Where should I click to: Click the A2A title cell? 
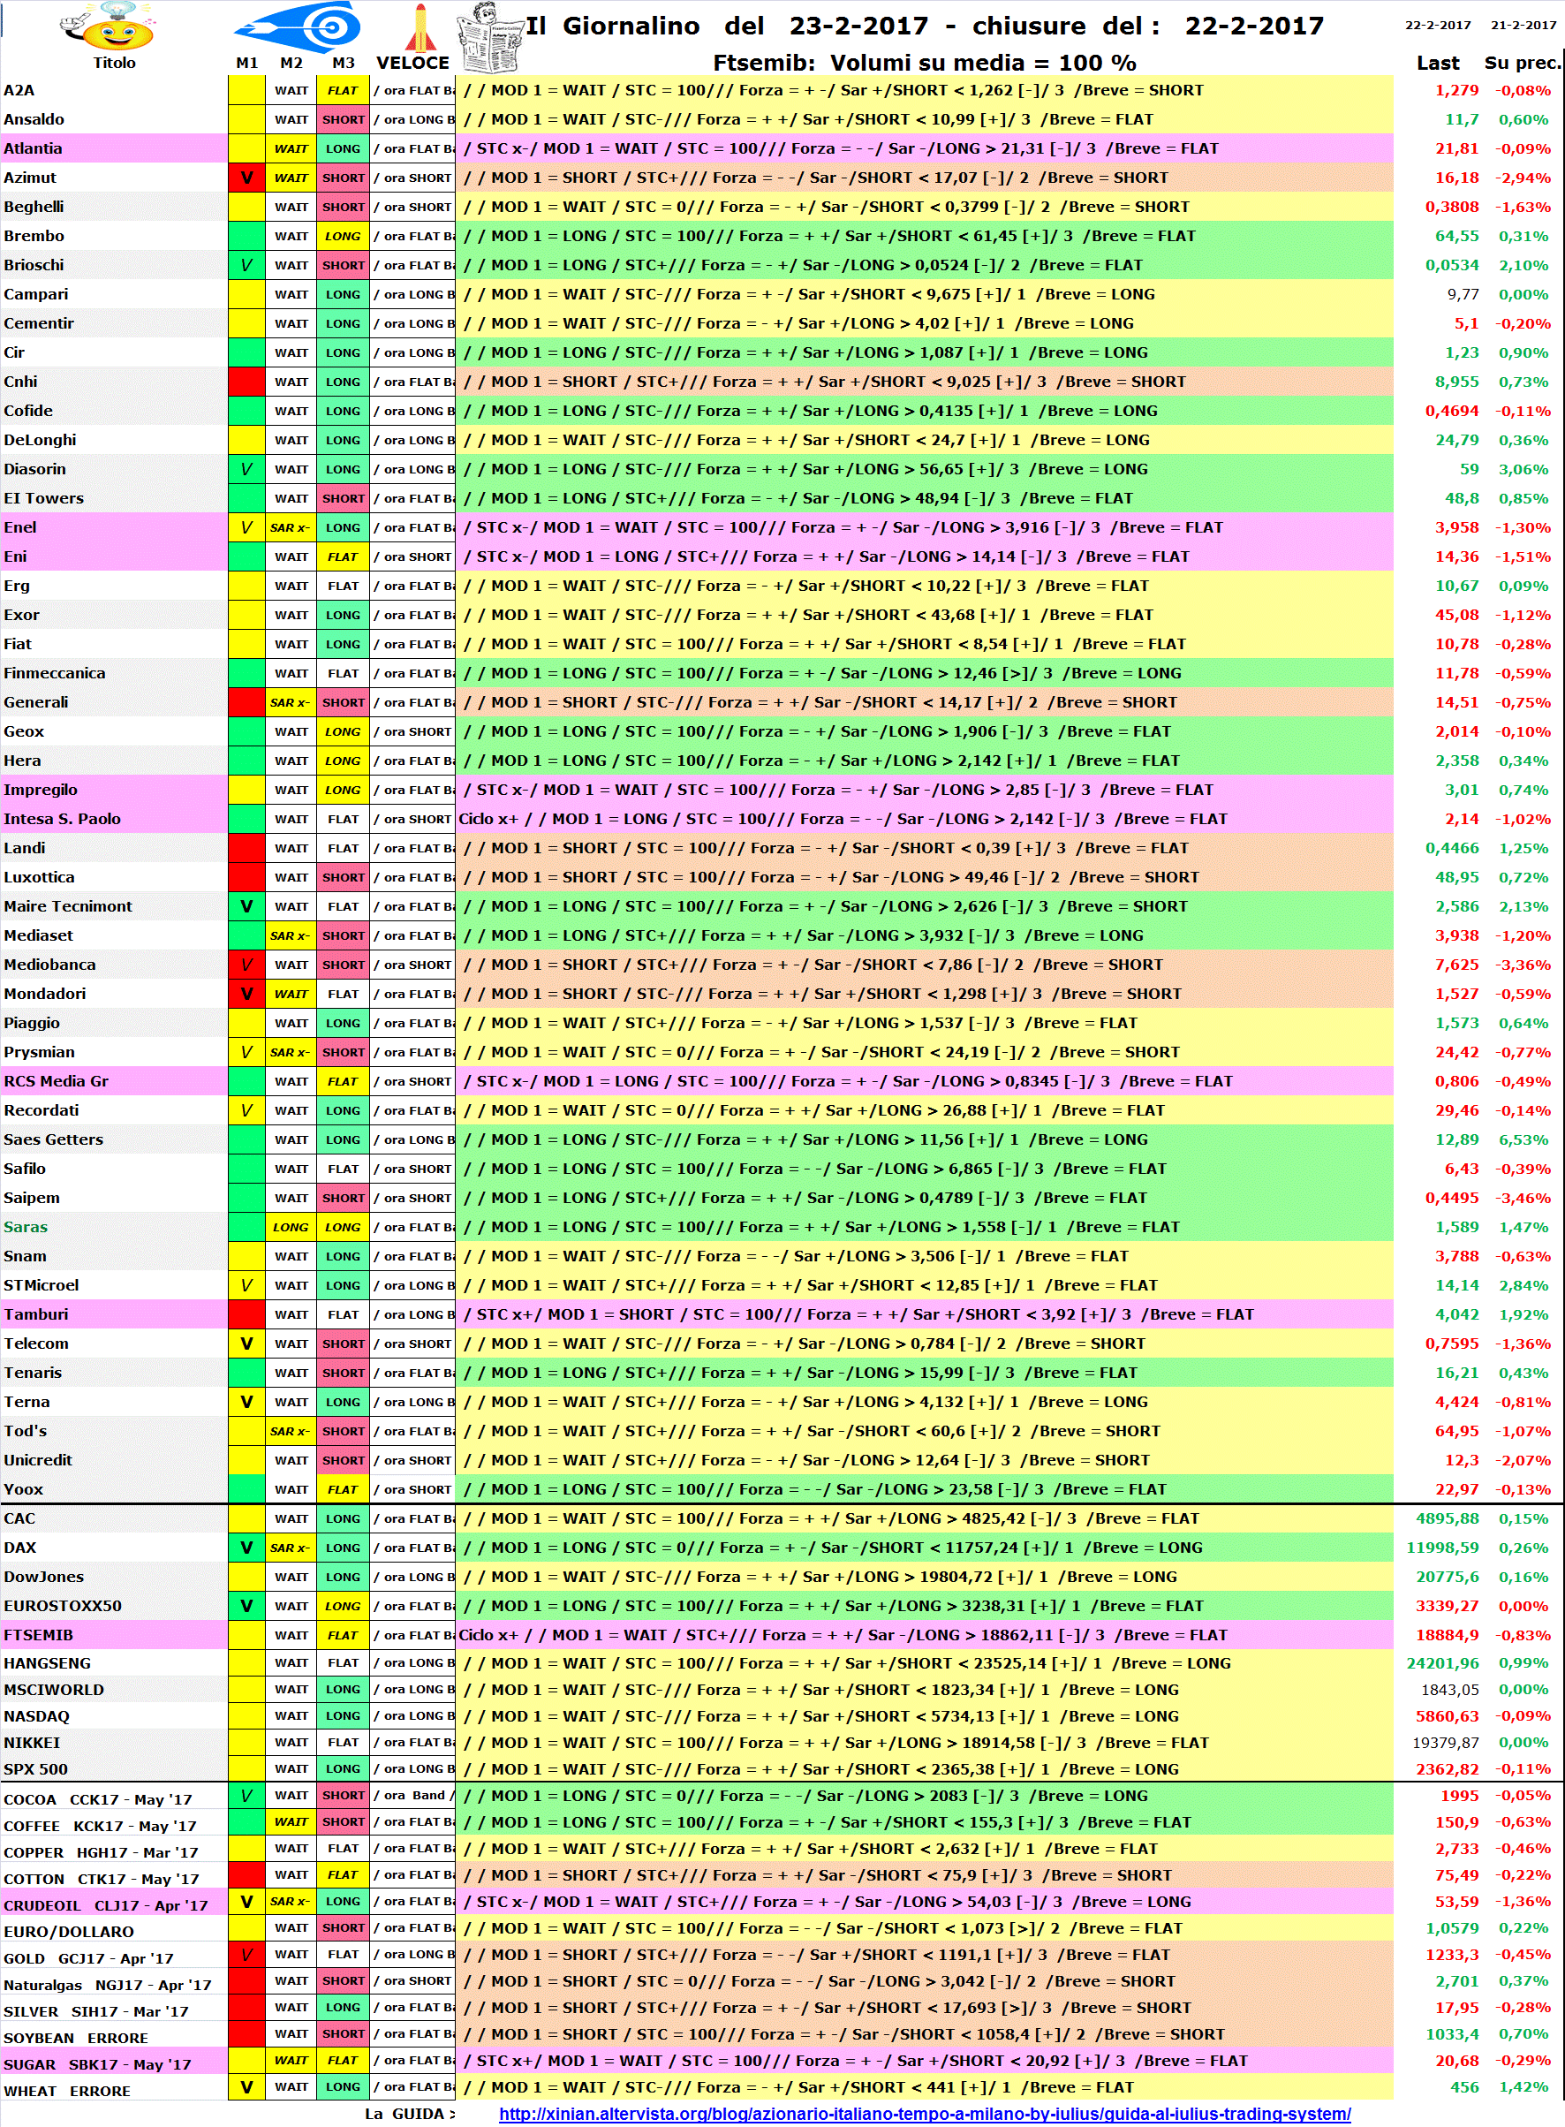[114, 91]
